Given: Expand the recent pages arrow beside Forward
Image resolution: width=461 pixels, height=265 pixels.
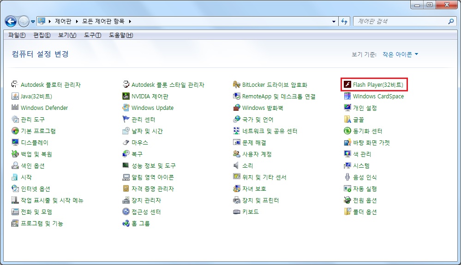Looking at the screenshot, I should (x=33, y=22).
